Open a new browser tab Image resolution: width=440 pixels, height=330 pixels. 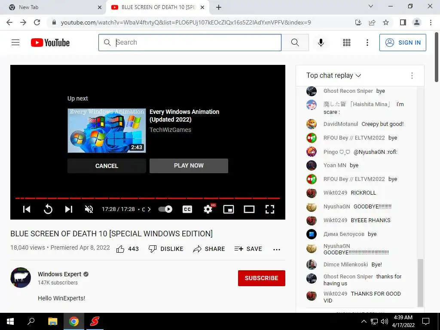tap(219, 7)
